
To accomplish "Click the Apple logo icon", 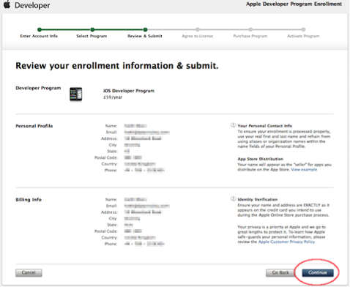I will click(x=7, y=4).
